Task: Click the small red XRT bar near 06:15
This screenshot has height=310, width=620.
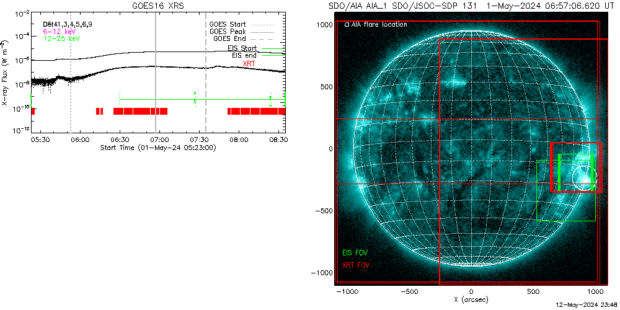Action: click(x=99, y=111)
